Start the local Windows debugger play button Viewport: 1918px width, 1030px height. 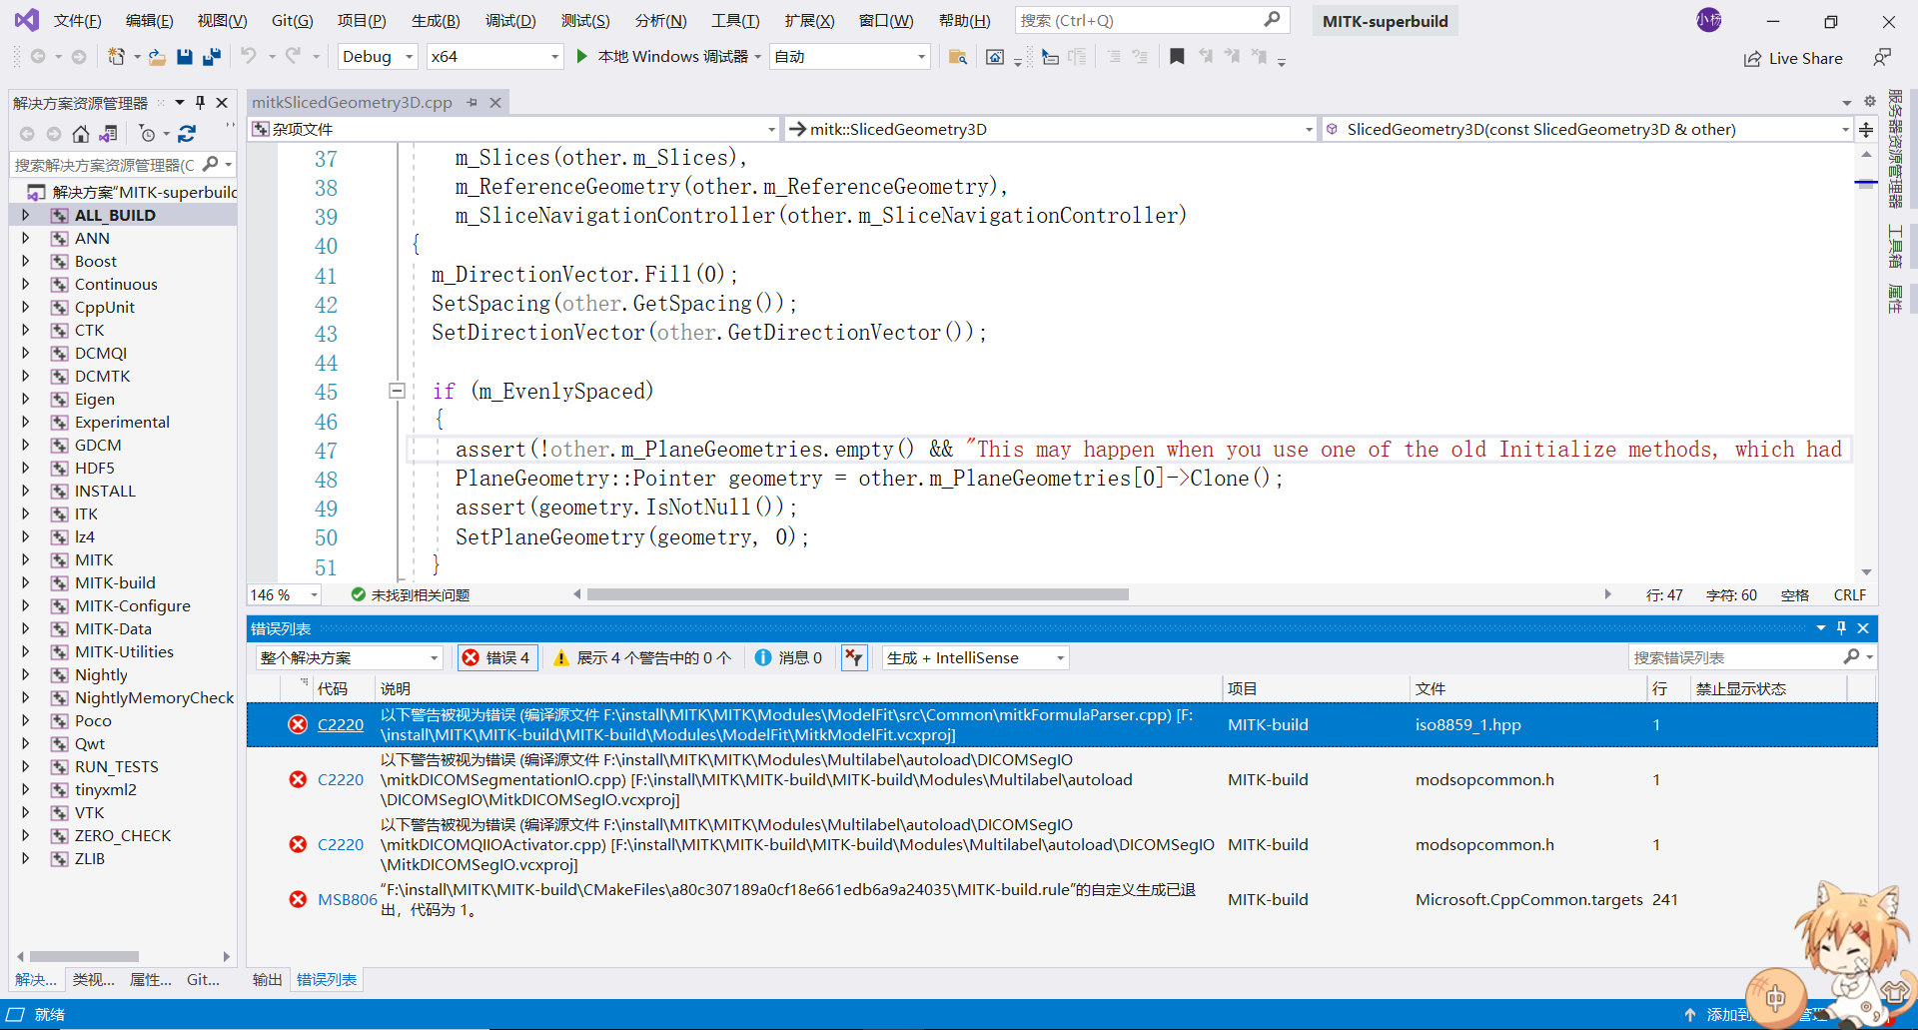581,57
